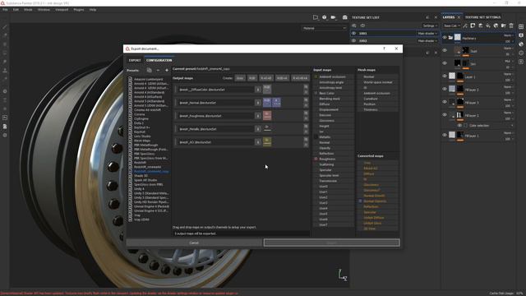Open help in the Export document dialog
The height and width of the screenshot is (296, 526).
click(x=384, y=49)
